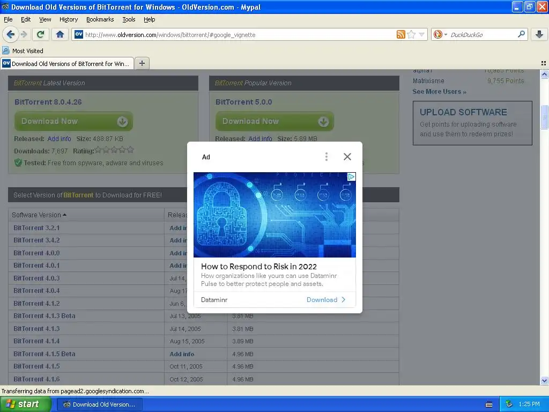The image size is (549, 412).
Task: Open the tab groups grid icon
Action: click(x=544, y=63)
